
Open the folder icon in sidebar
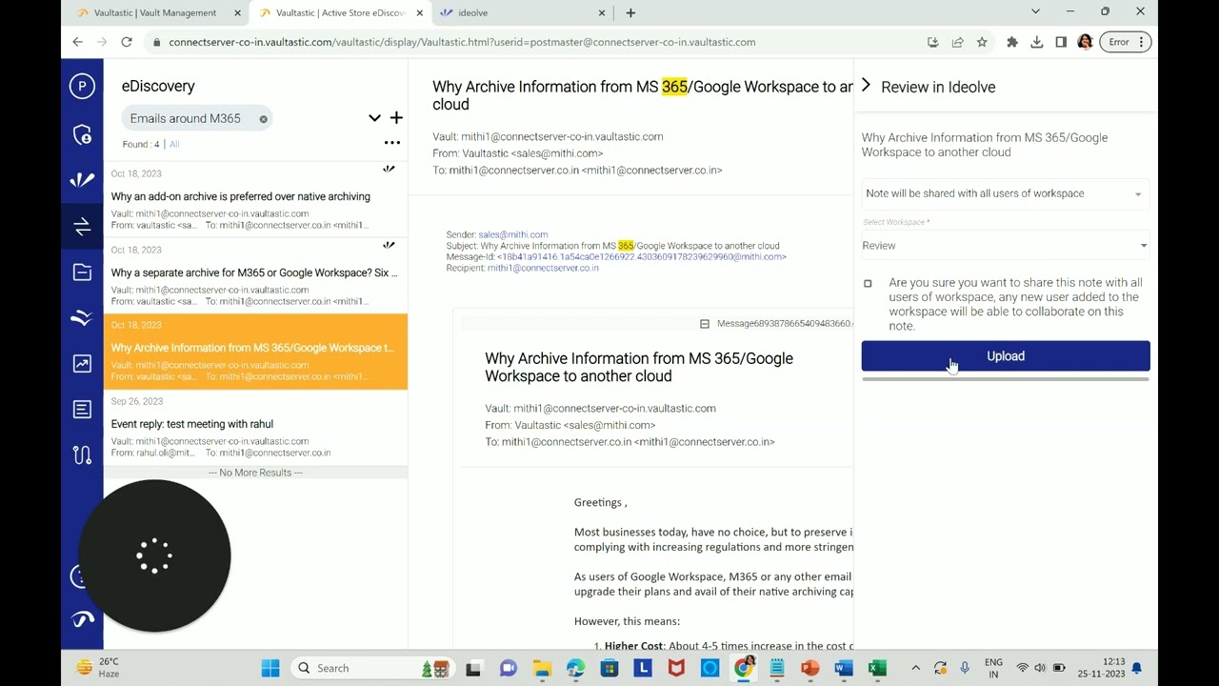82,272
